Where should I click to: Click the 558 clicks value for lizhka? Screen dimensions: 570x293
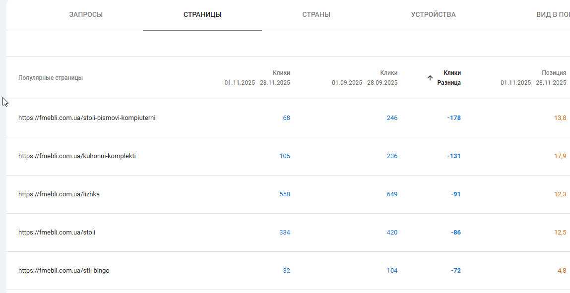pos(285,194)
